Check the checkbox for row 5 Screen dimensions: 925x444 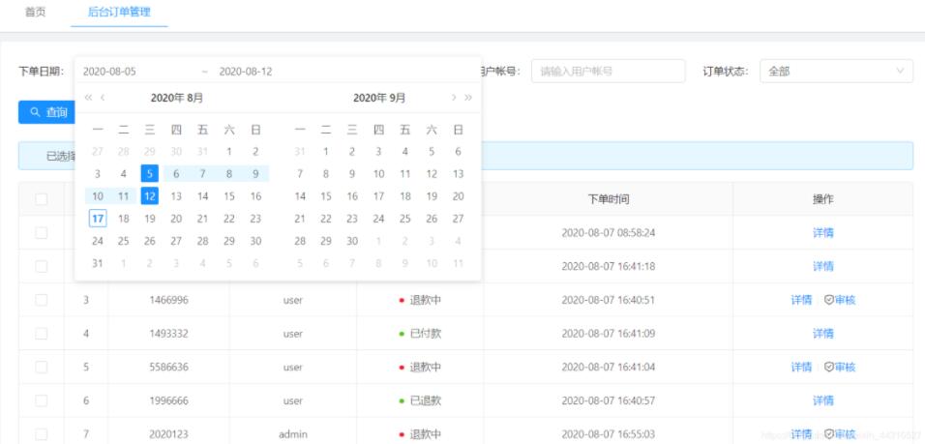tap(41, 368)
